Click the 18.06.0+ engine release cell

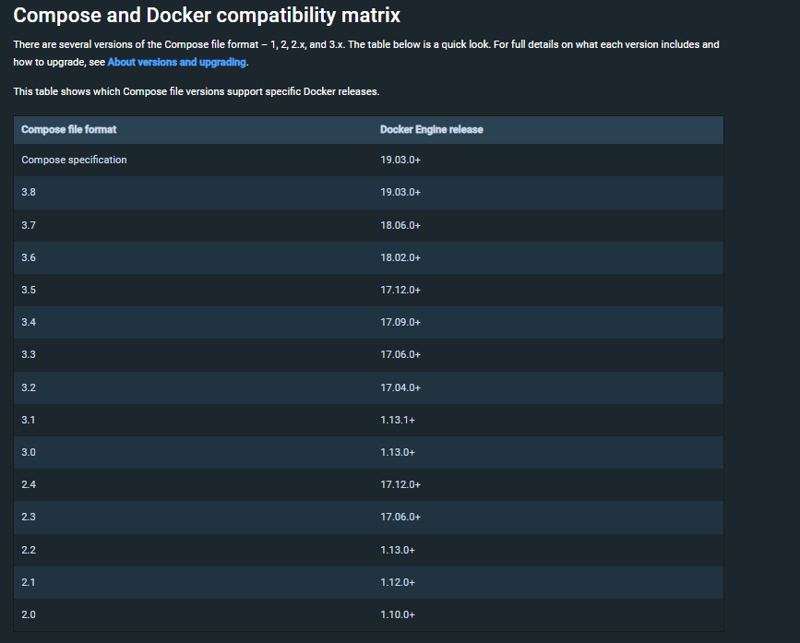[x=400, y=224]
